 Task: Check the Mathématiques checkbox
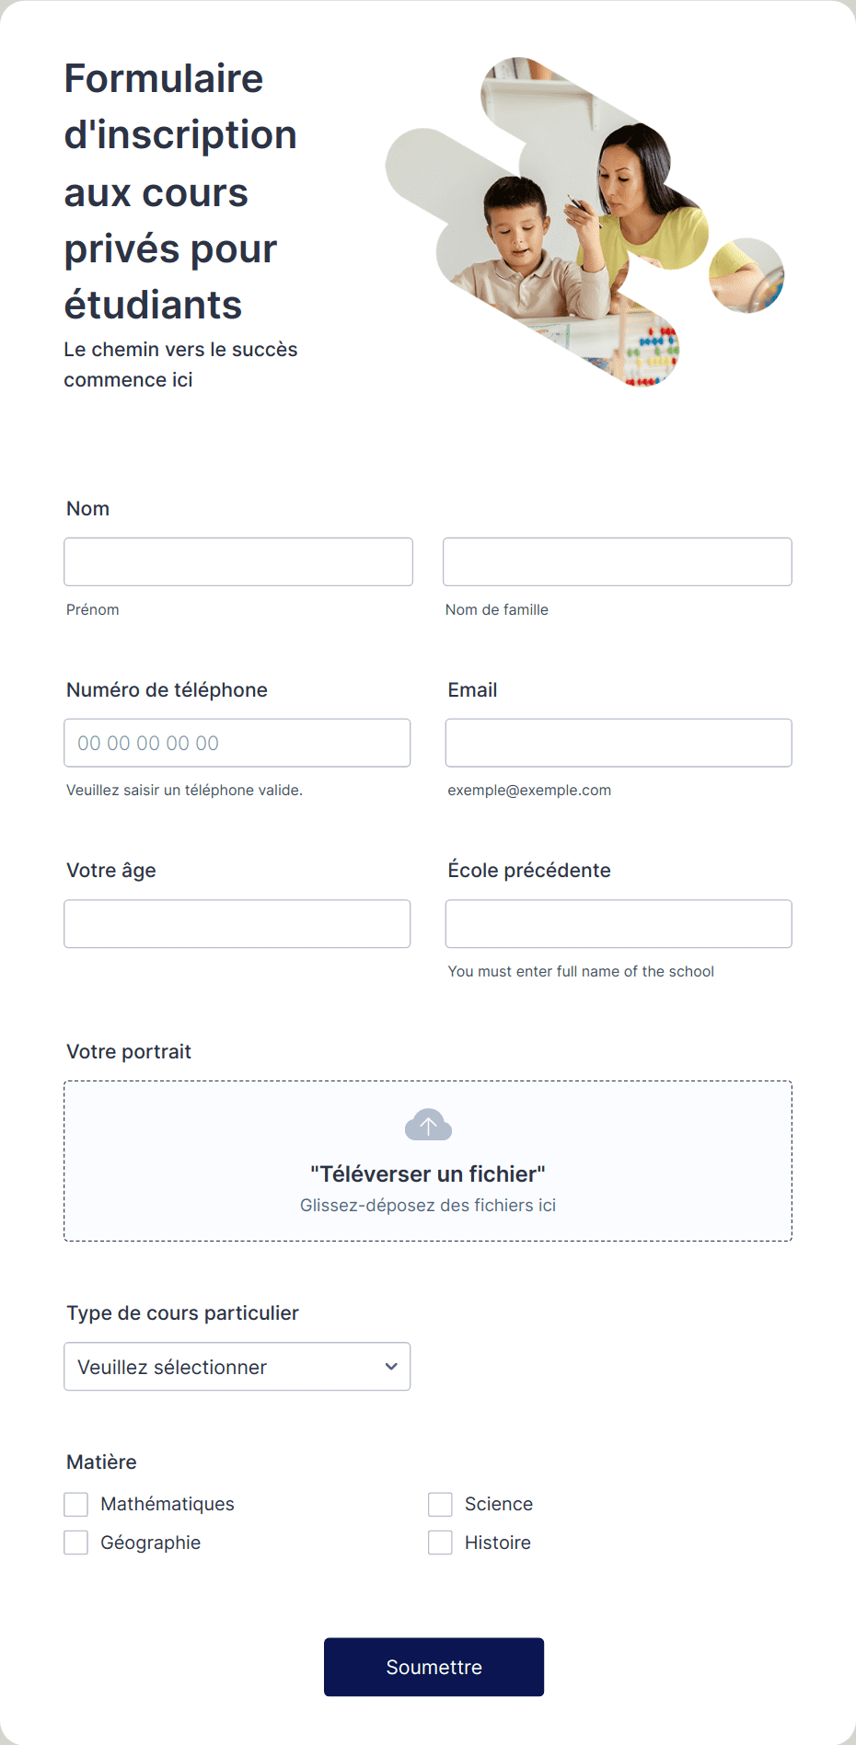click(75, 1504)
